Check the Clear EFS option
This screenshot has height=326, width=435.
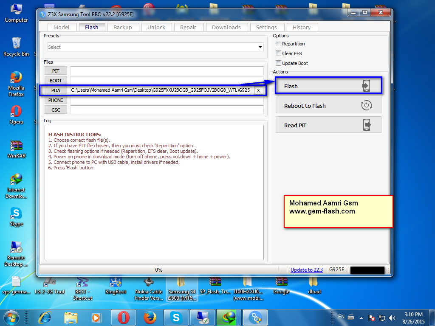278,53
